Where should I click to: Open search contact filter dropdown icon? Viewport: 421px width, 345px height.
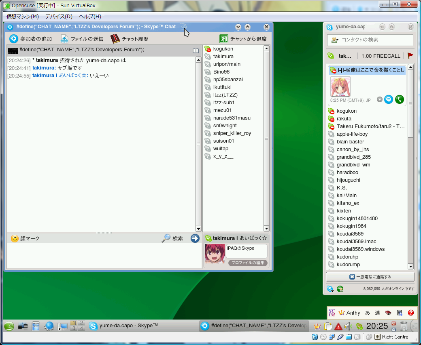pos(334,40)
